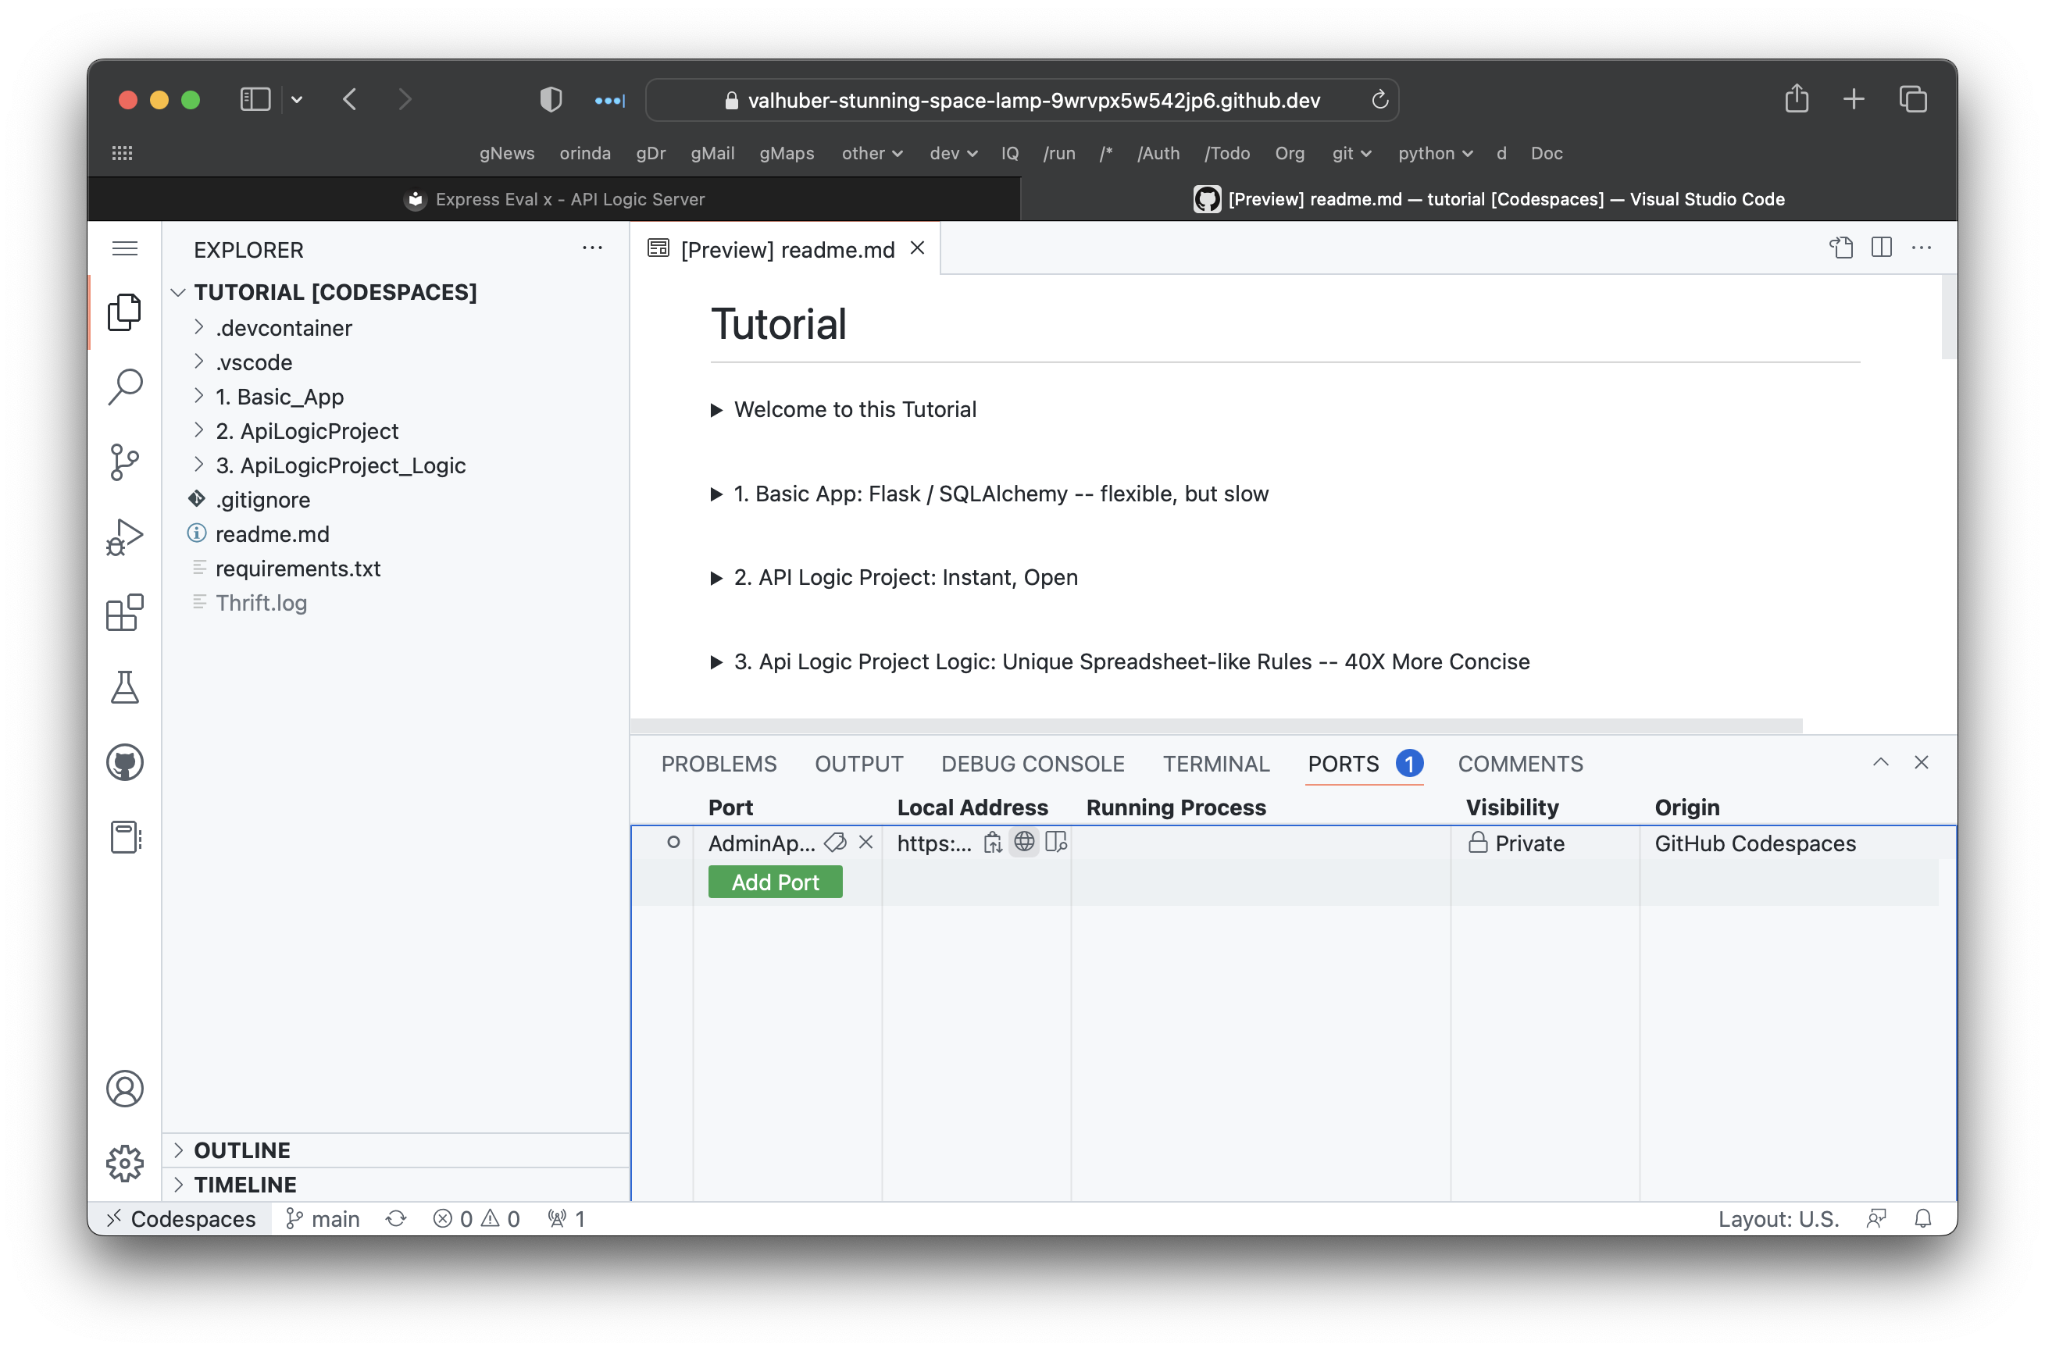Click the open browser icon for AdminApp port

pyautogui.click(x=1024, y=843)
